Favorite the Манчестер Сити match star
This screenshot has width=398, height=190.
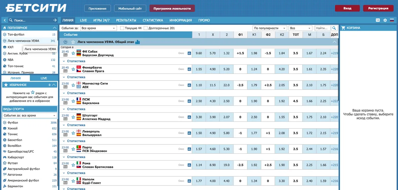(x=73, y=85)
